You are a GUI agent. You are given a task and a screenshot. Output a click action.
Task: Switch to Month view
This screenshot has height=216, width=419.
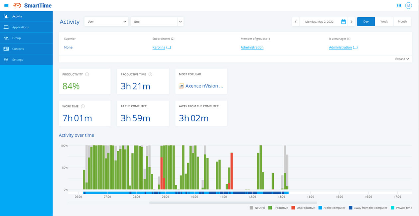[402, 22]
